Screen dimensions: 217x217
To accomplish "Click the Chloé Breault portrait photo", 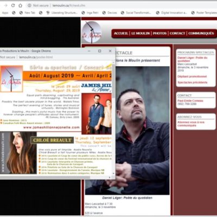I will tap(18, 153).
